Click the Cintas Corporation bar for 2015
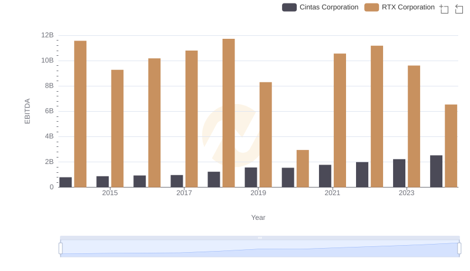470x271 pixels. [102, 182]
